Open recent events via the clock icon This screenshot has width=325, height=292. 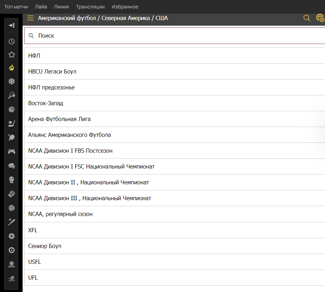(12, 42)
